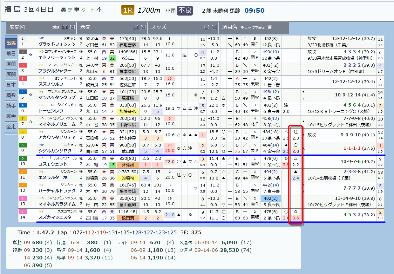Click trainer name 的場均
Viewport: 394px width, 274px height.
(x=128, y=178)
